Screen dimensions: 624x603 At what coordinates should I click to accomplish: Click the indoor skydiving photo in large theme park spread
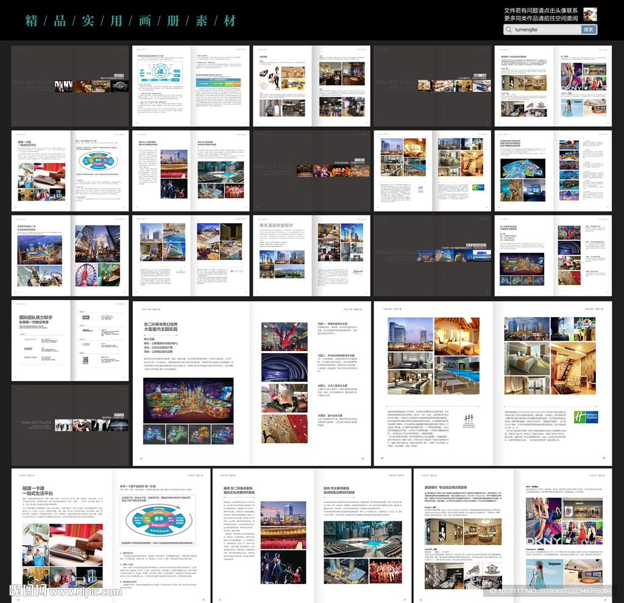285,337
